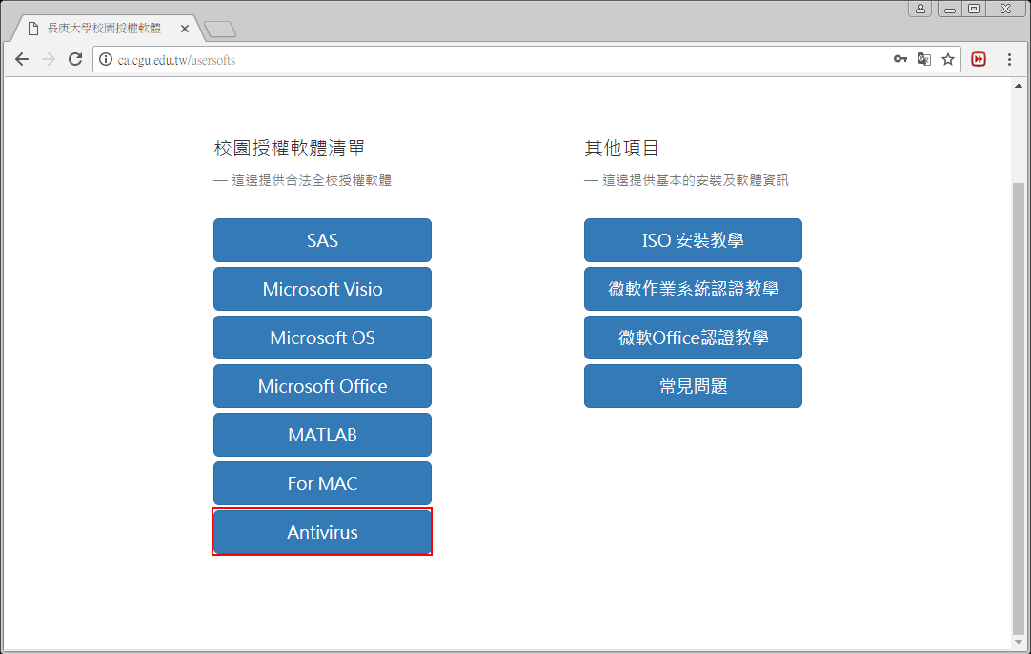Open the red extension icon in toolbar
This screenshot has height=654, width=1031.
979,59
